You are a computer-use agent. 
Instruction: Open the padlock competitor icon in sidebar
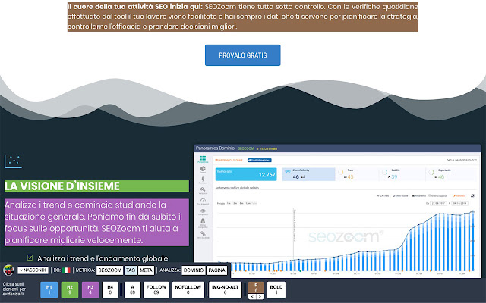[203, 222]
